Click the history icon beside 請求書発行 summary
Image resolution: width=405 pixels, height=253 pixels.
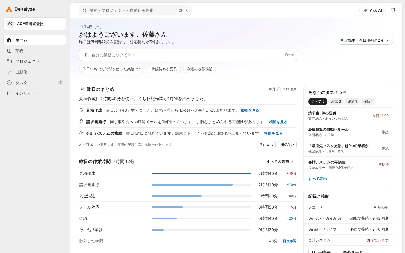[81, 121]
